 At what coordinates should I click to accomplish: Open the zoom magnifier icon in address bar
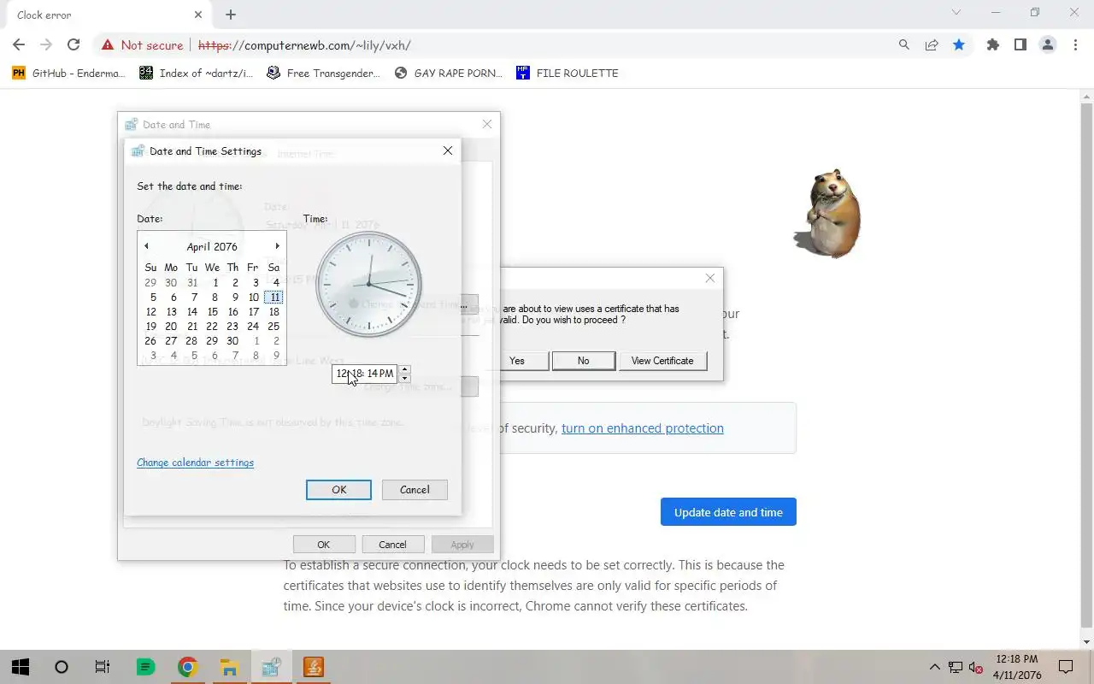904,45
